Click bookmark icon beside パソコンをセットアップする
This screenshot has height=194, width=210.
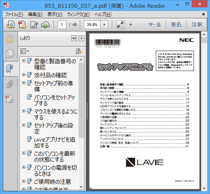[29, 97]
